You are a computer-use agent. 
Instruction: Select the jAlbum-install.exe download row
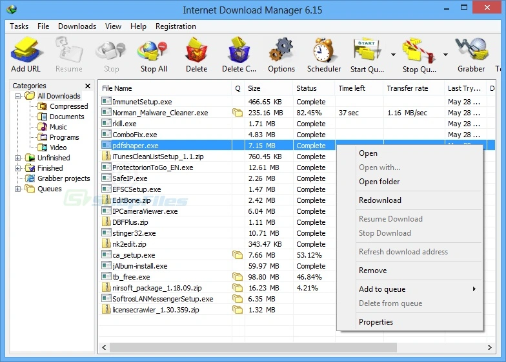218,266
